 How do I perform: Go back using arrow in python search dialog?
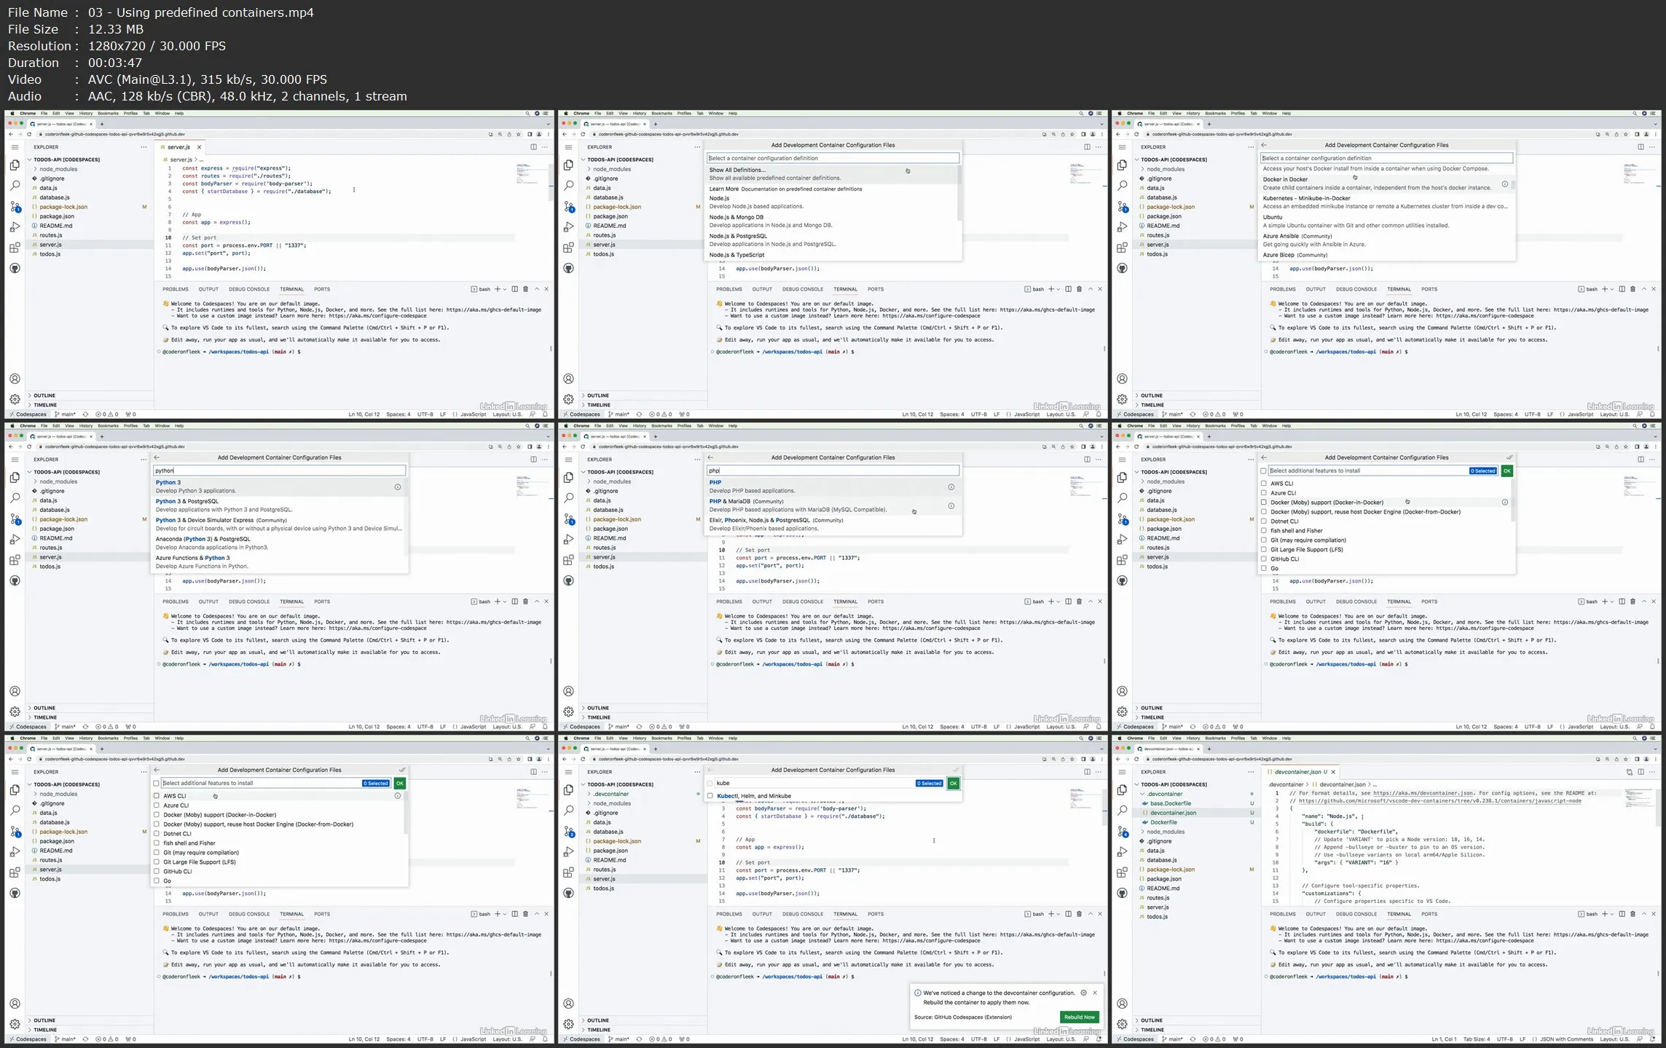click(157, 457)
